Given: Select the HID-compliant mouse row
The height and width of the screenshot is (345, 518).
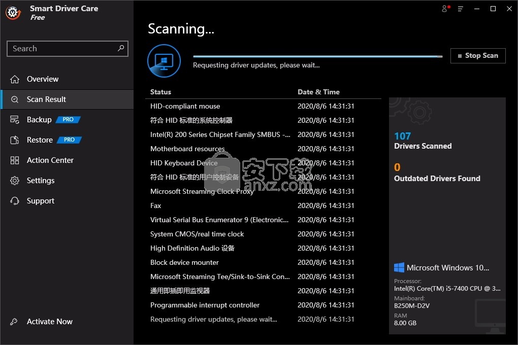Looking at the screenshot, I should (x=263, y=106).
